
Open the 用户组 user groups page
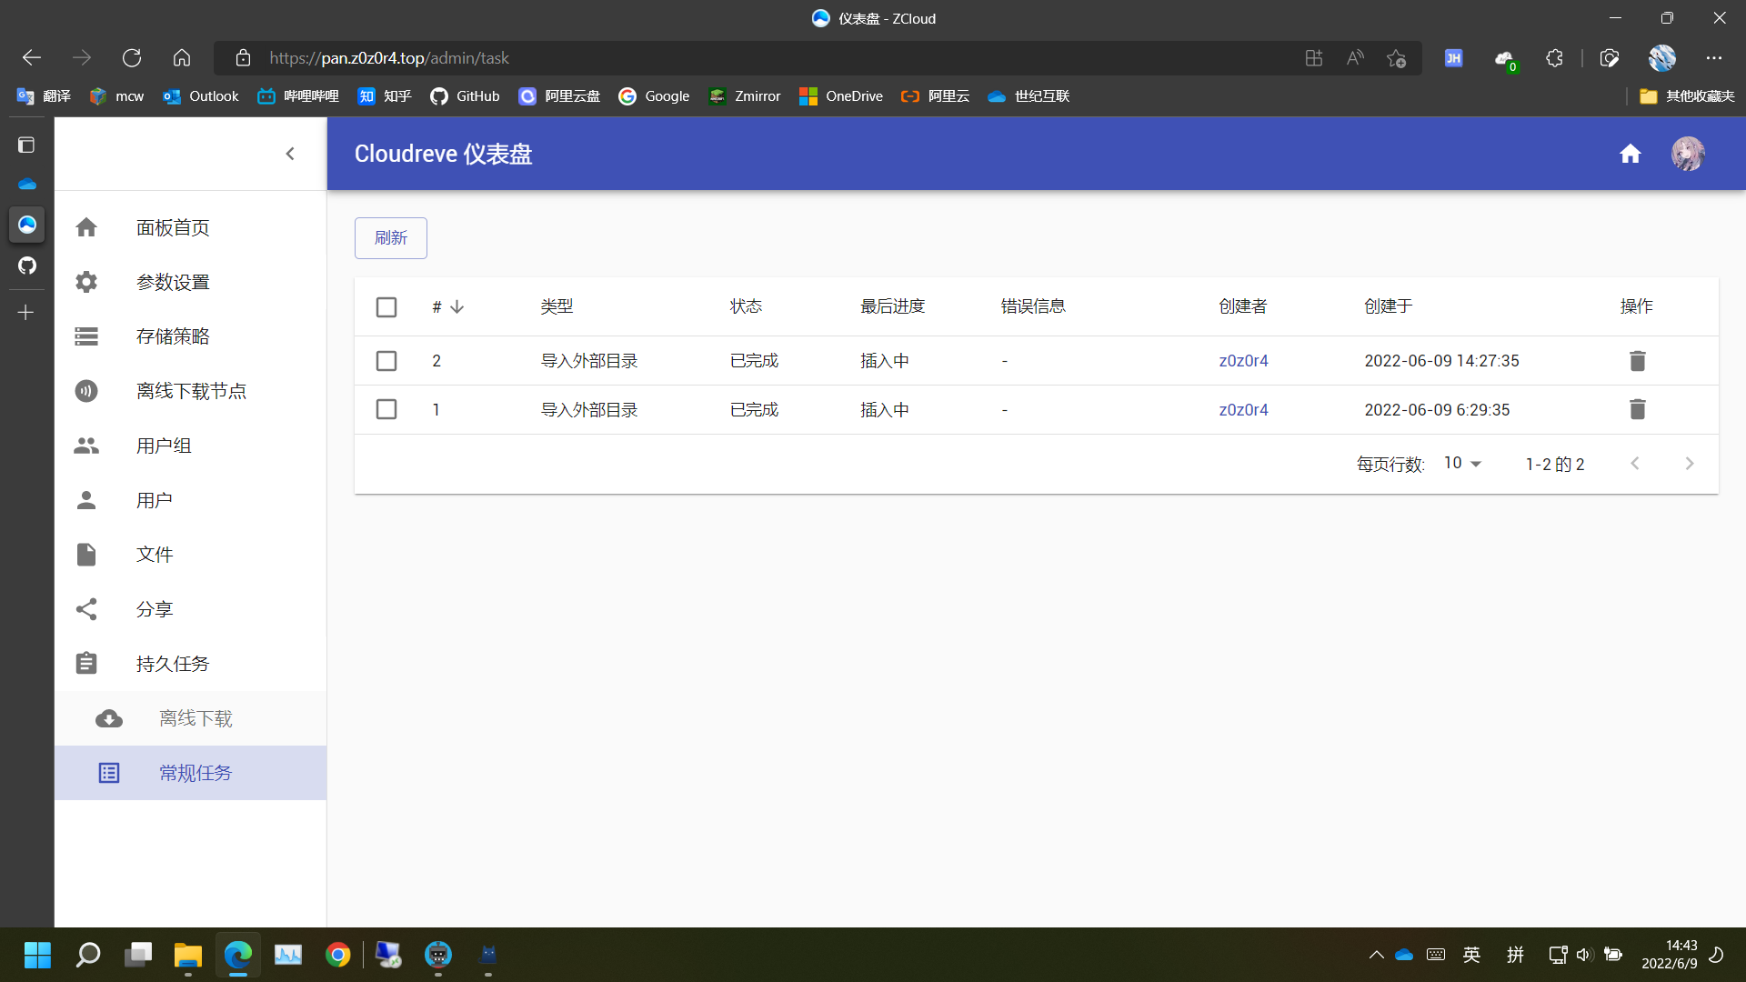click(163, 445)
